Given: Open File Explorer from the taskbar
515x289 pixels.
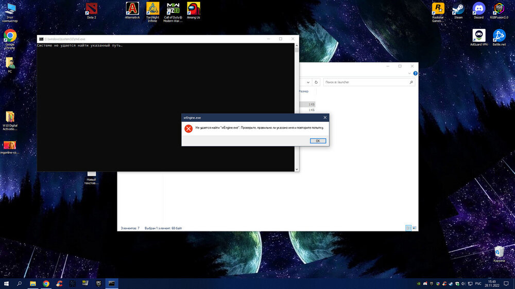Looking at the screenshot, I should pos(33,283).
